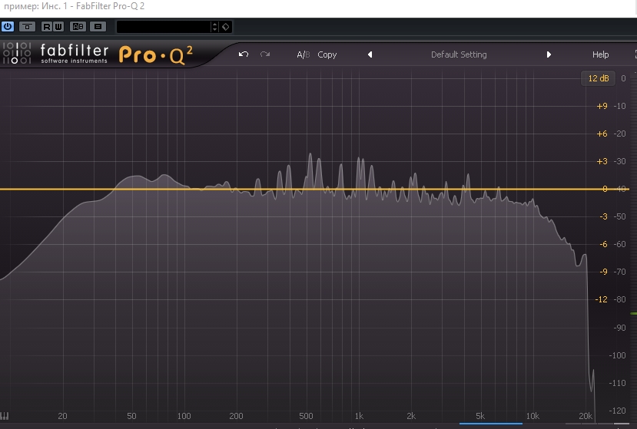Open the 12 dB display range dropdown
This screenshot has height=429, width=637.
[x=599, y=78]
